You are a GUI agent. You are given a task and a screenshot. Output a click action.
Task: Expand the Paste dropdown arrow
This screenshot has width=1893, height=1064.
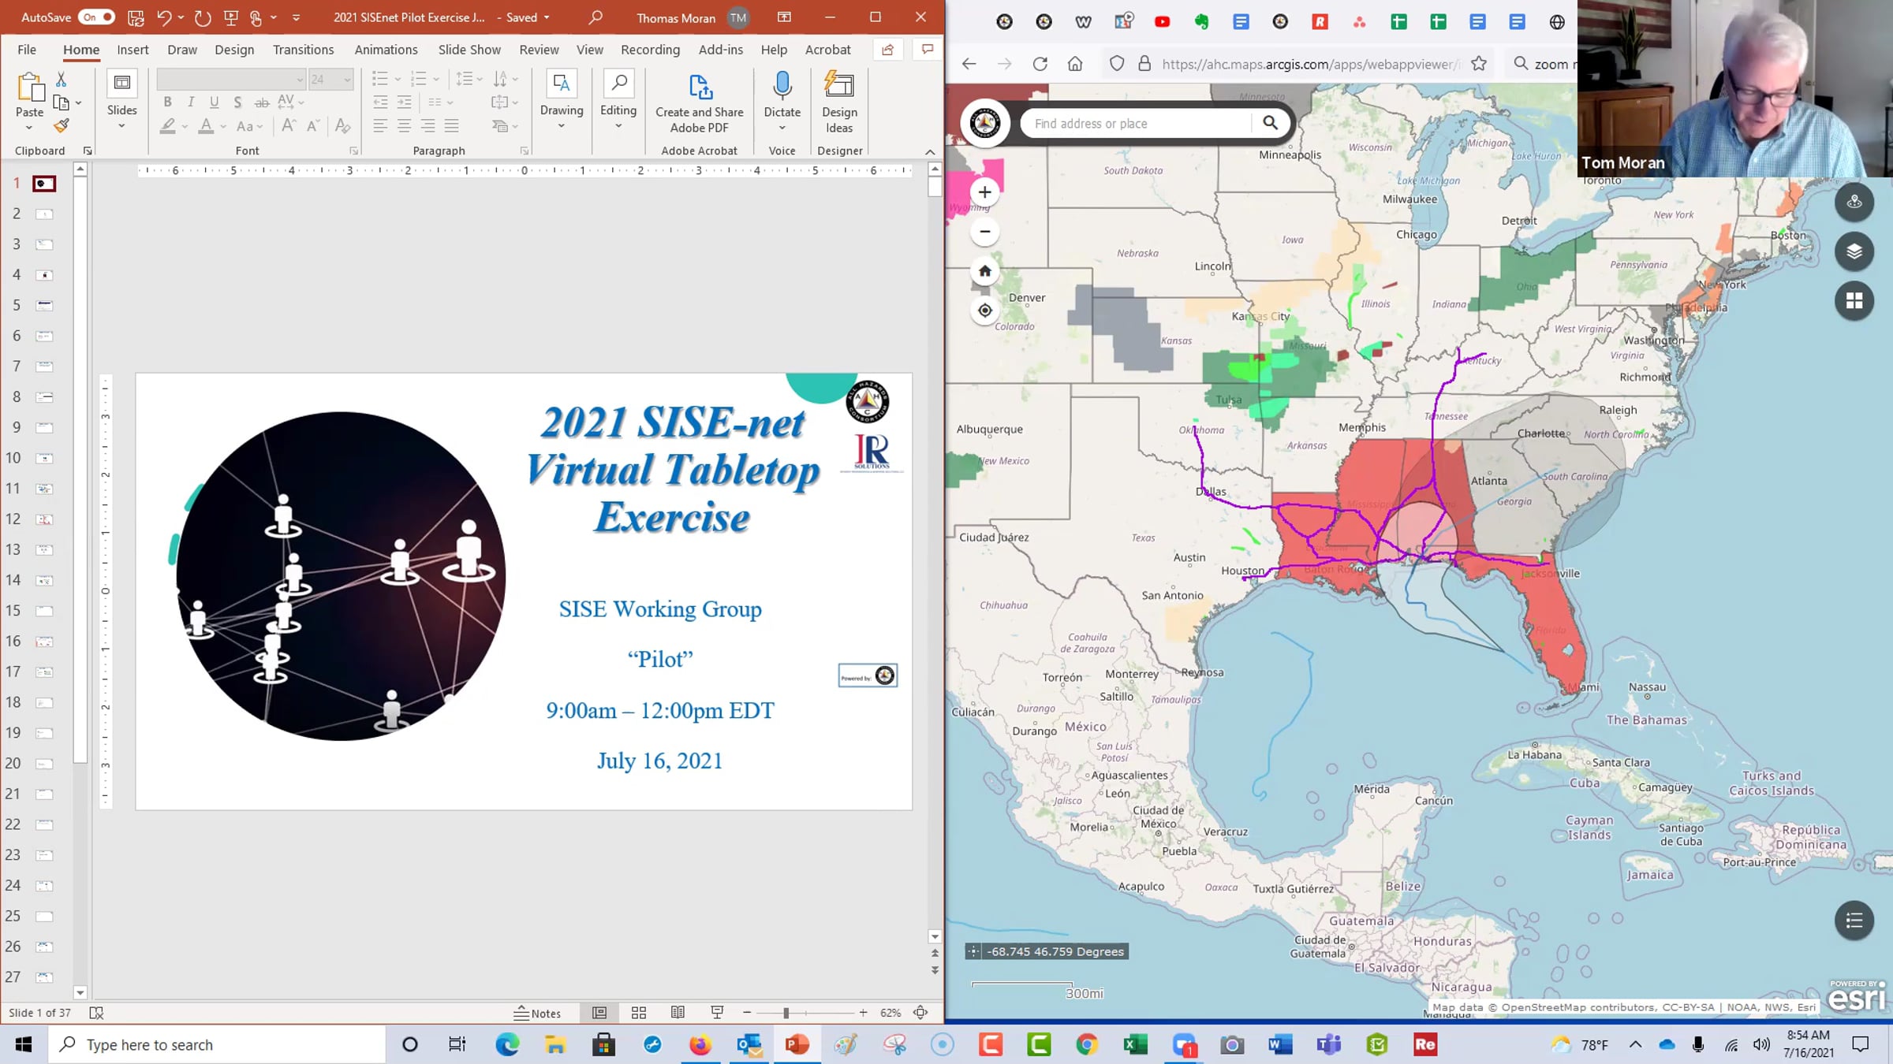point(29,128)
